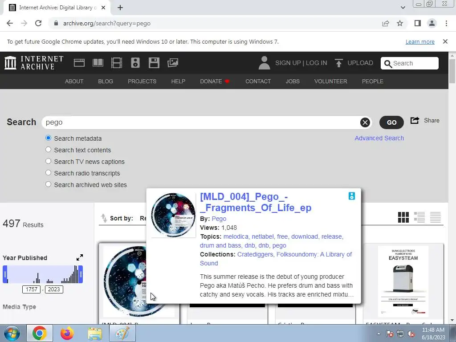Open the CONTACT menu item
The height and width of the screenshot is (342, 456).
tap(258, 81)
